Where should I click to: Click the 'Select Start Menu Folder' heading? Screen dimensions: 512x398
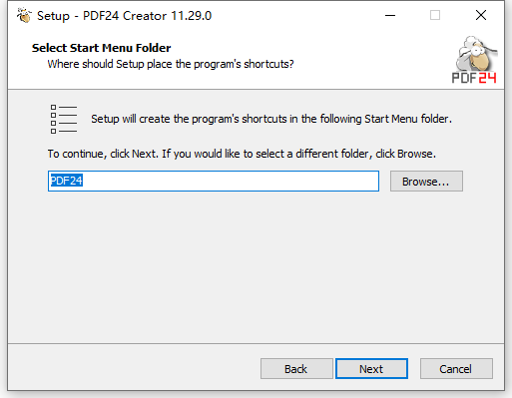101,48
